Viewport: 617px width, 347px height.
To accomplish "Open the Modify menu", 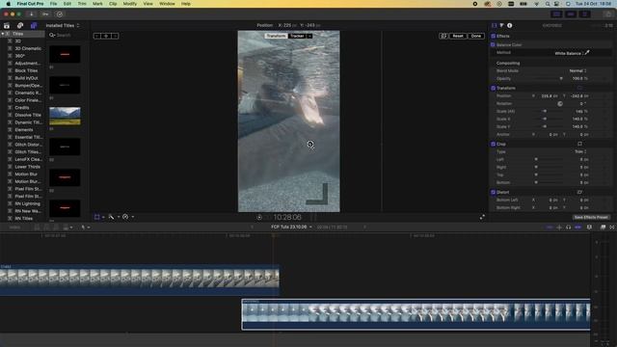I will point(130,4).
